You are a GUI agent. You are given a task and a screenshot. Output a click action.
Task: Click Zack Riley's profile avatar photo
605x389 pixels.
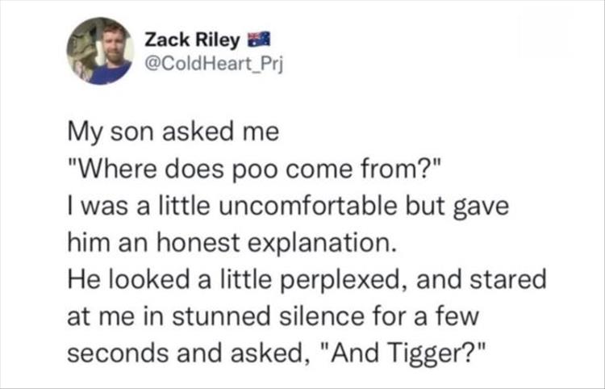(101, 51)
